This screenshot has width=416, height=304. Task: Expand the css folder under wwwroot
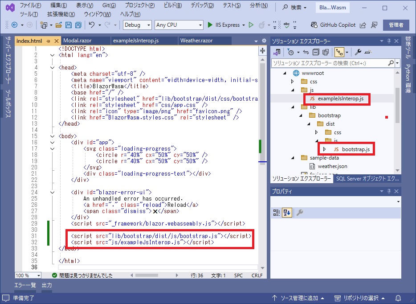292,82
